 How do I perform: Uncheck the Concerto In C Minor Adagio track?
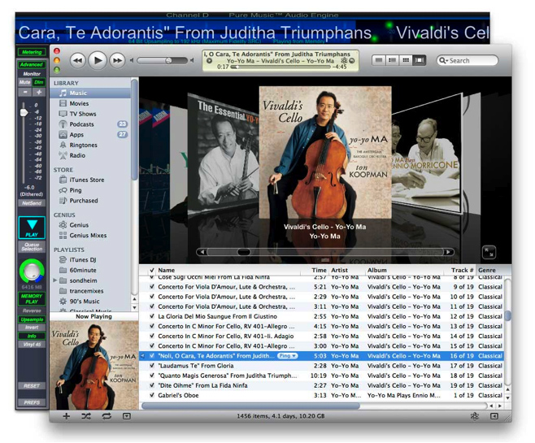[x=152, y=336]
